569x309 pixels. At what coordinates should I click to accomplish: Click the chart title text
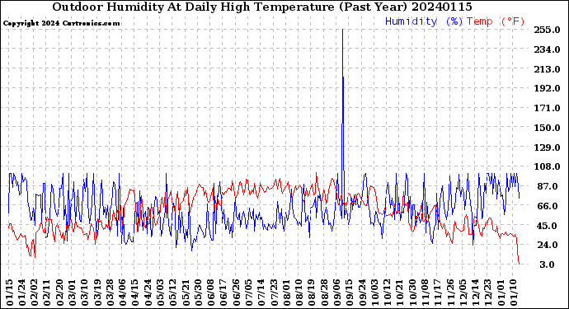[262, 7]
